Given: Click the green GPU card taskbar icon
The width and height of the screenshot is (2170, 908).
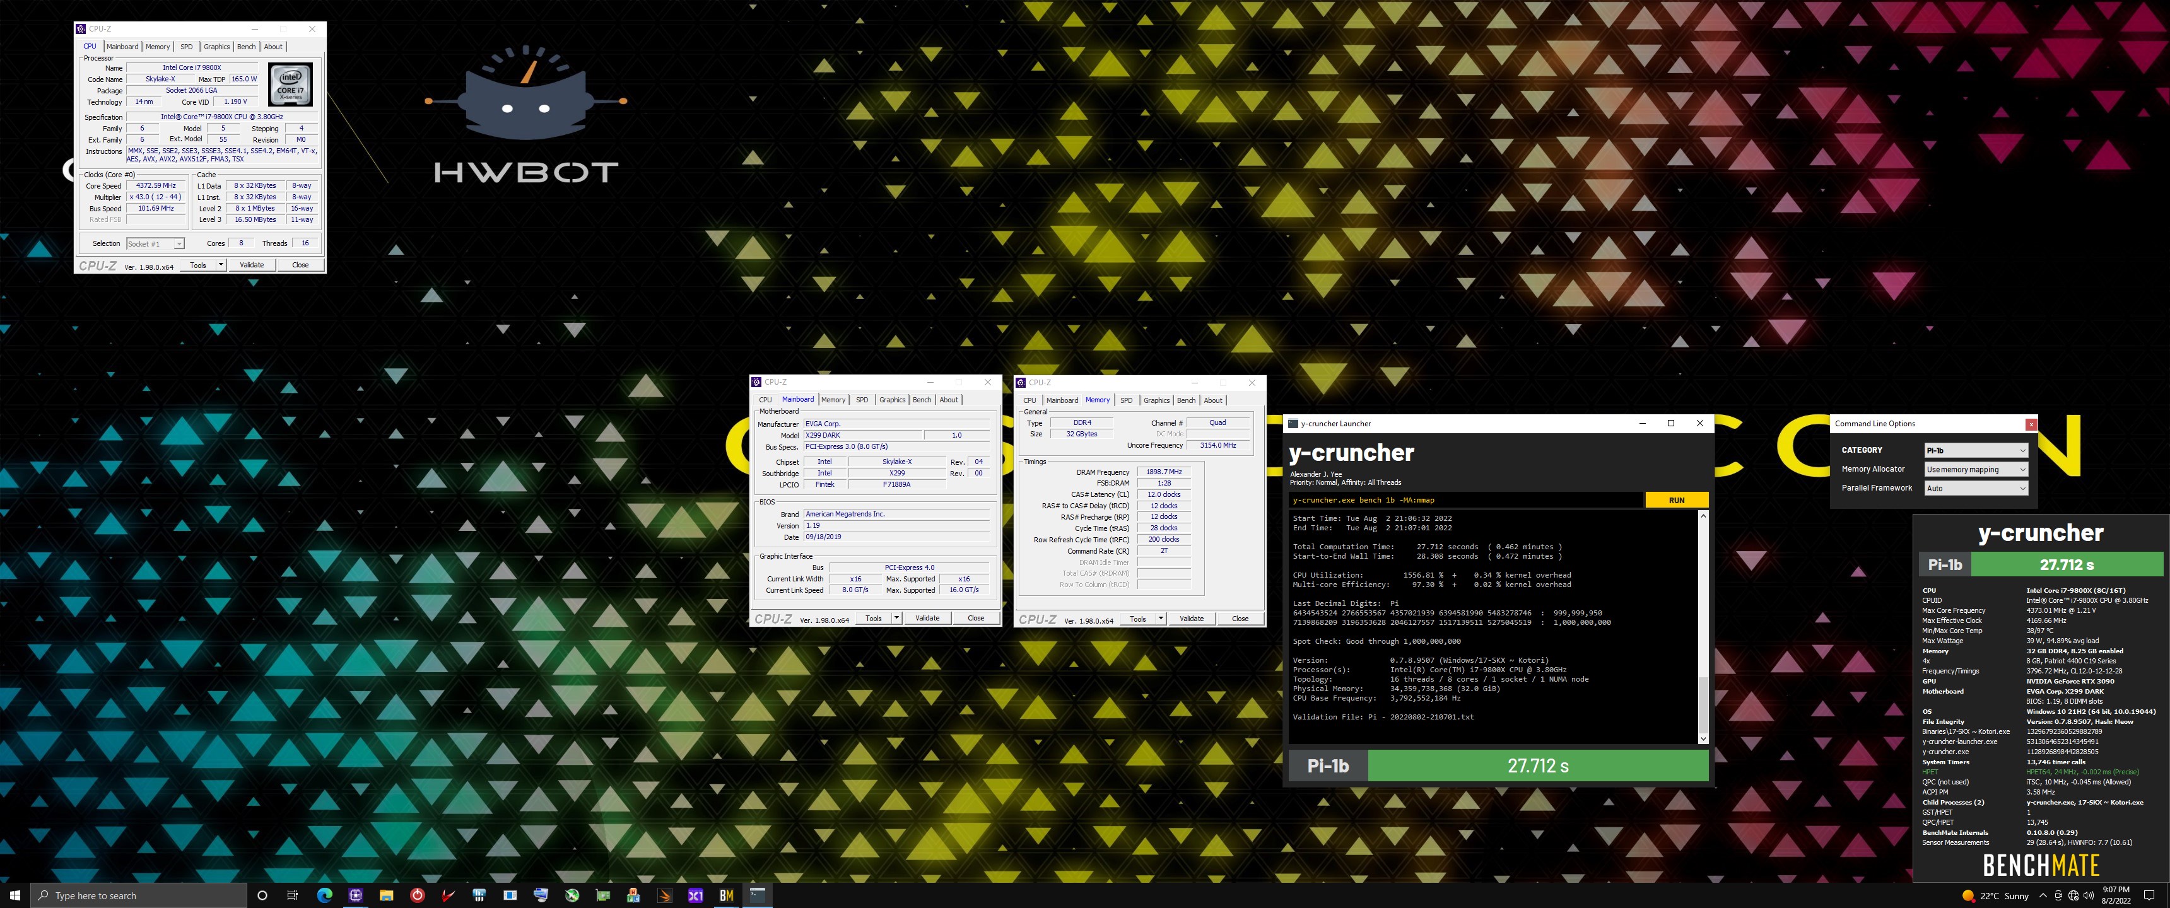Looking at the screenshot, I should pyautogui.click(x=602, y=895).
